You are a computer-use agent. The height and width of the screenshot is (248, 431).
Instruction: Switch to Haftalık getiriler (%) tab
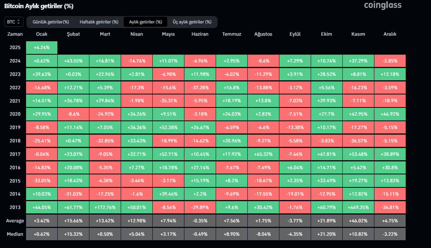(x=99, y=22)
